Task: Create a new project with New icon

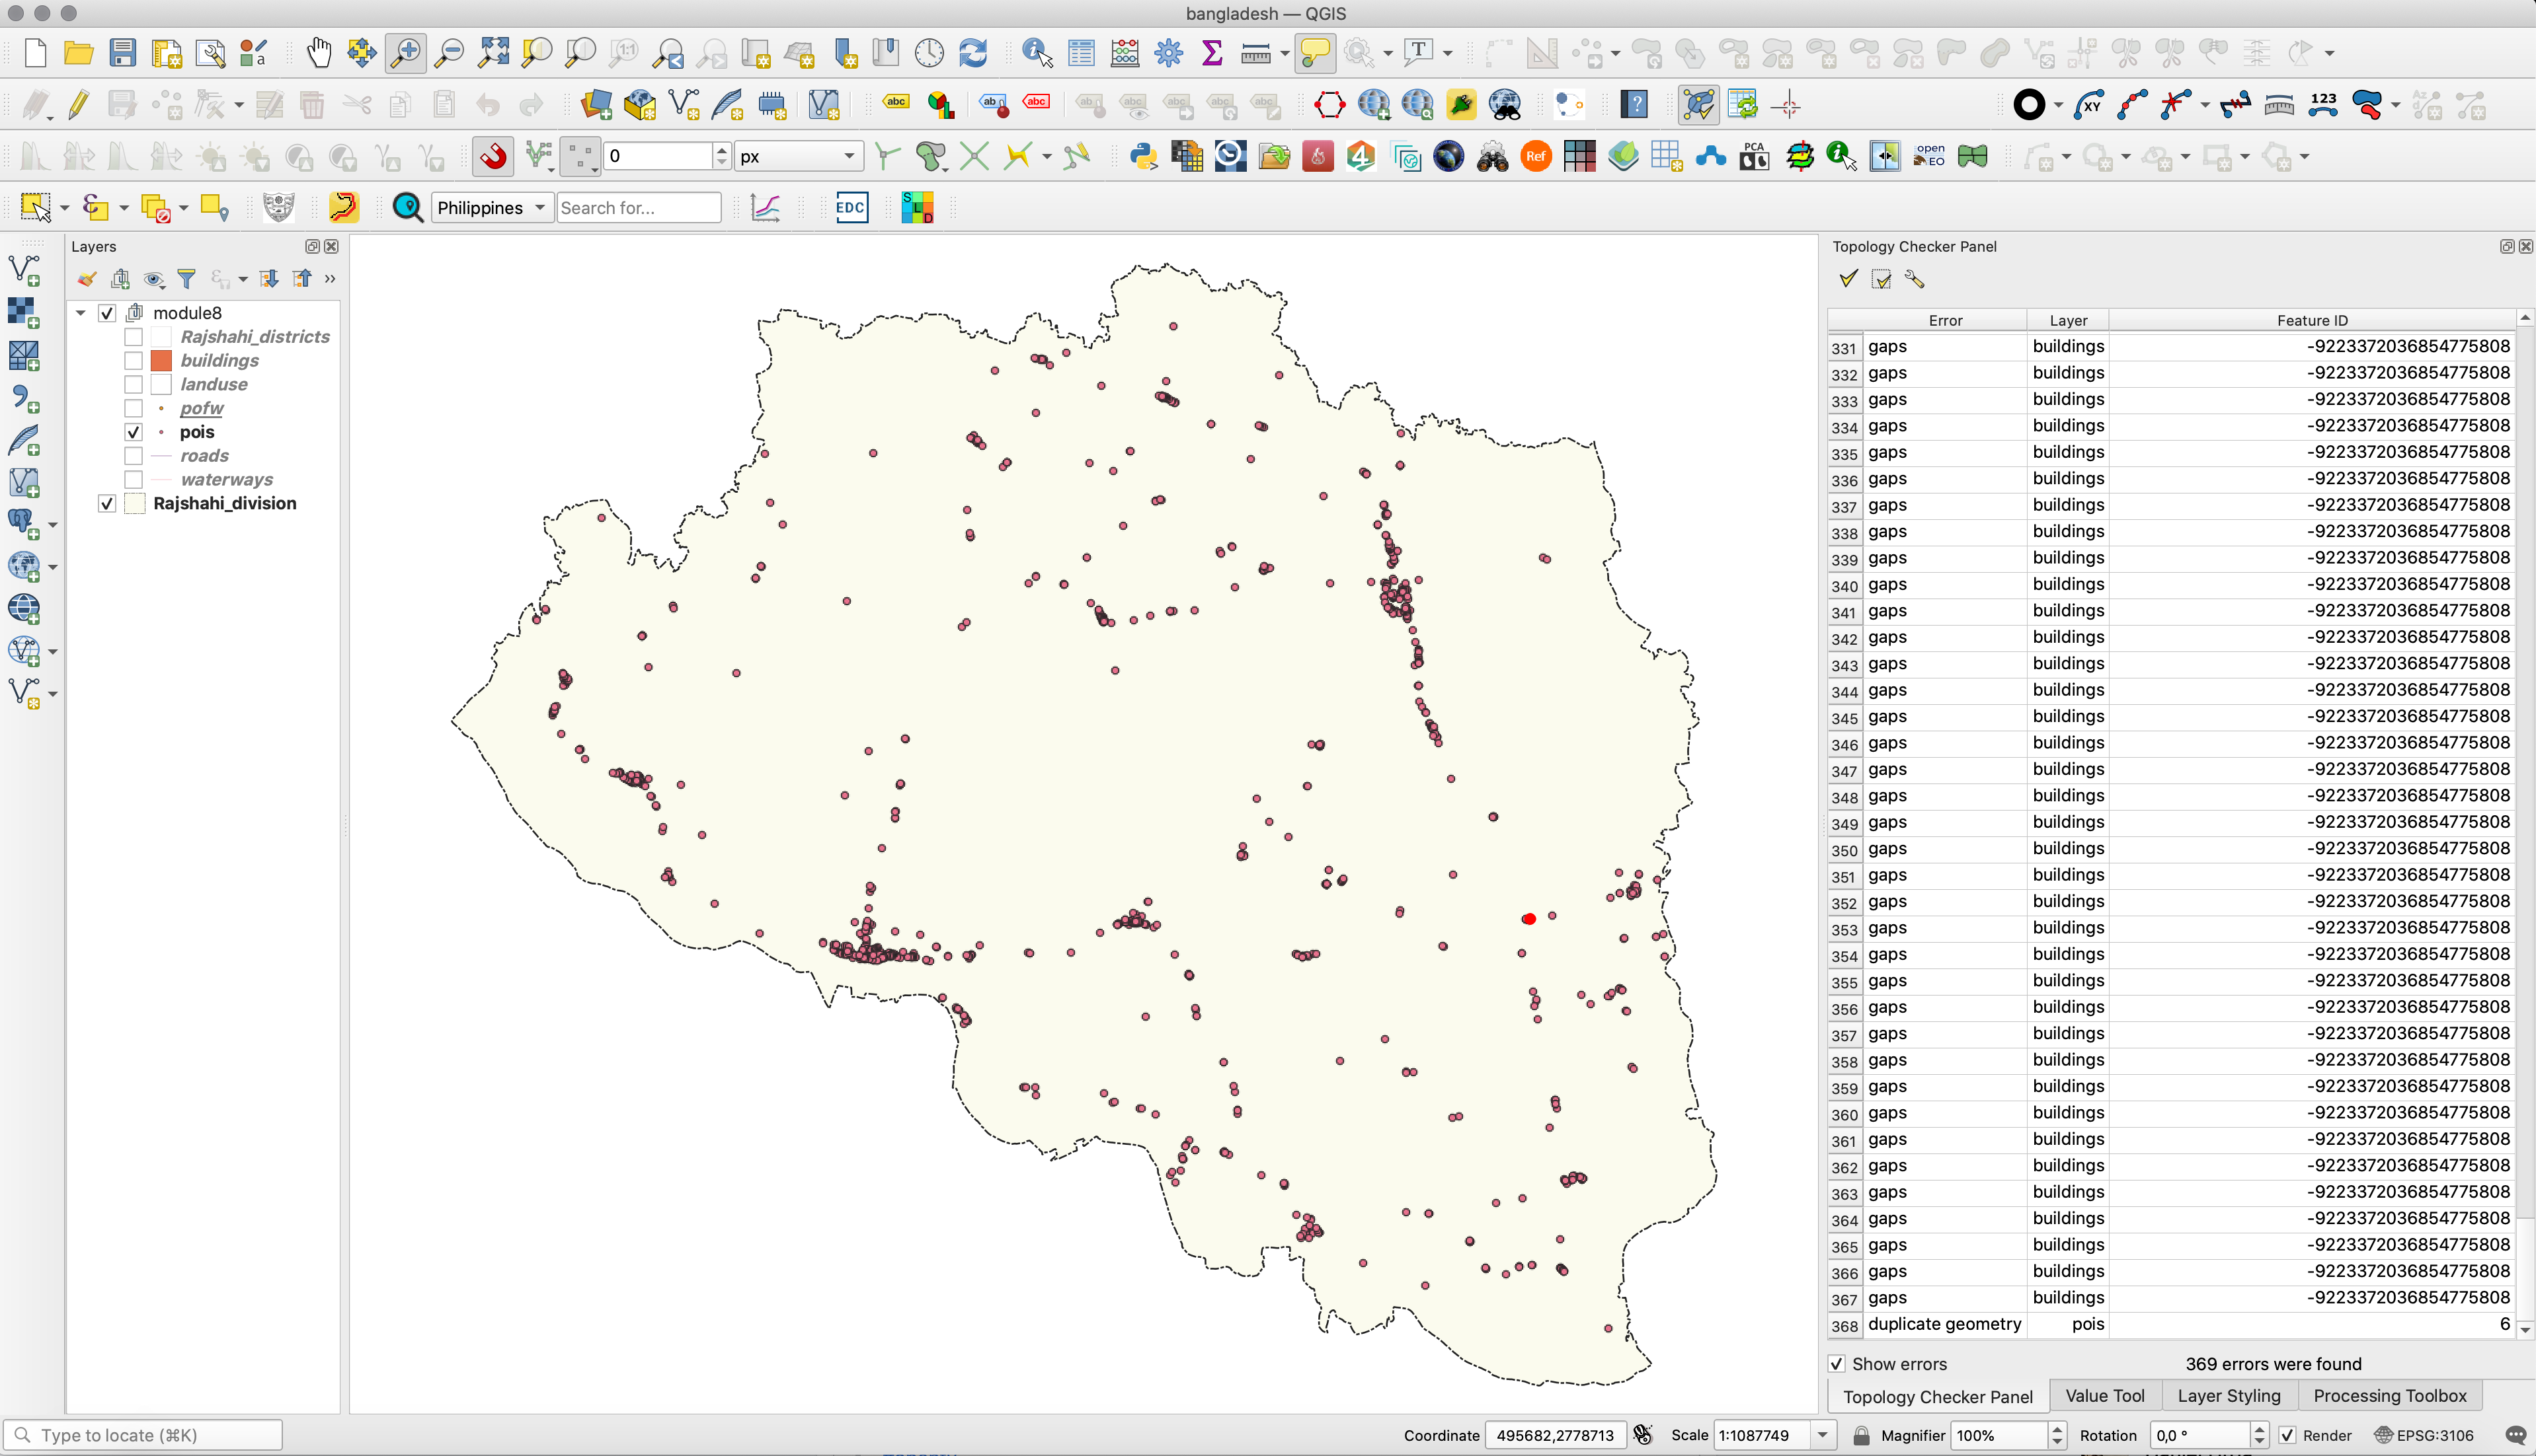Action: [35, 52]
